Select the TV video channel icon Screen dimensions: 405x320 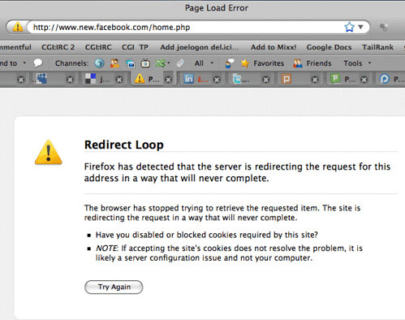click(x=145, y=63)
